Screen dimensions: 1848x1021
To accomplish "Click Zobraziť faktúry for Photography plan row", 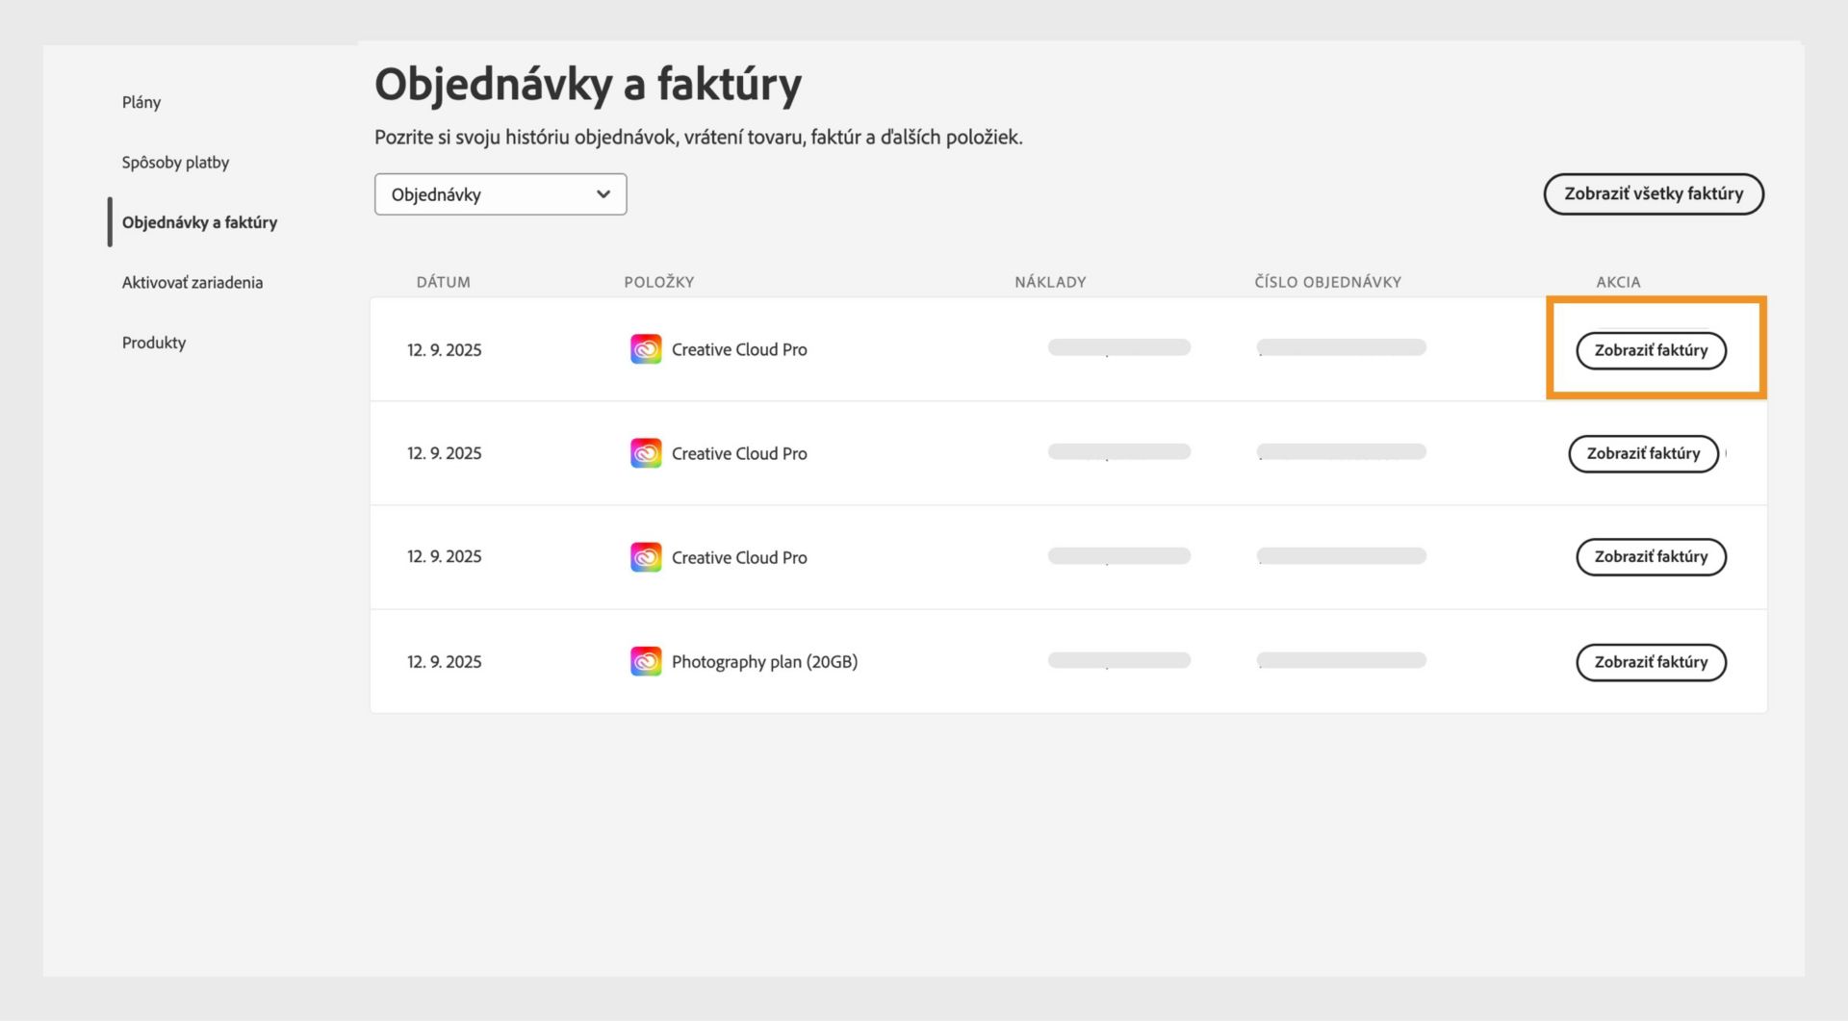I will tap(1651, 662).
